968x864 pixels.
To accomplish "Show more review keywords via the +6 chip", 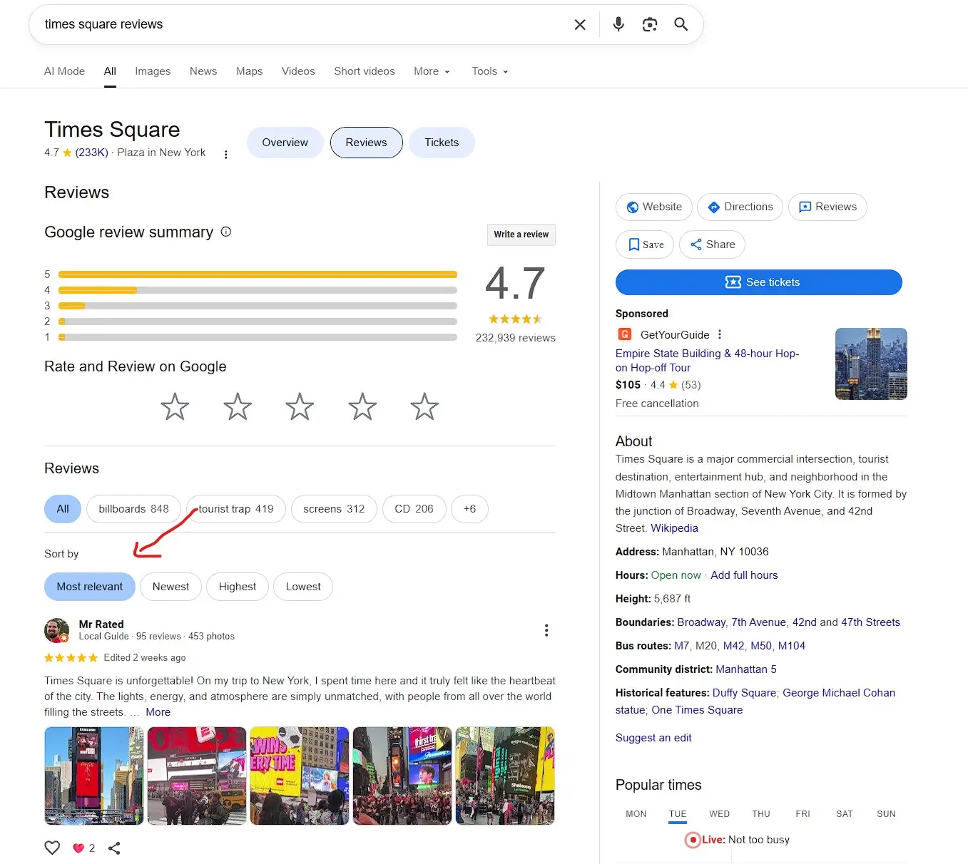I will tap(469, 508).
